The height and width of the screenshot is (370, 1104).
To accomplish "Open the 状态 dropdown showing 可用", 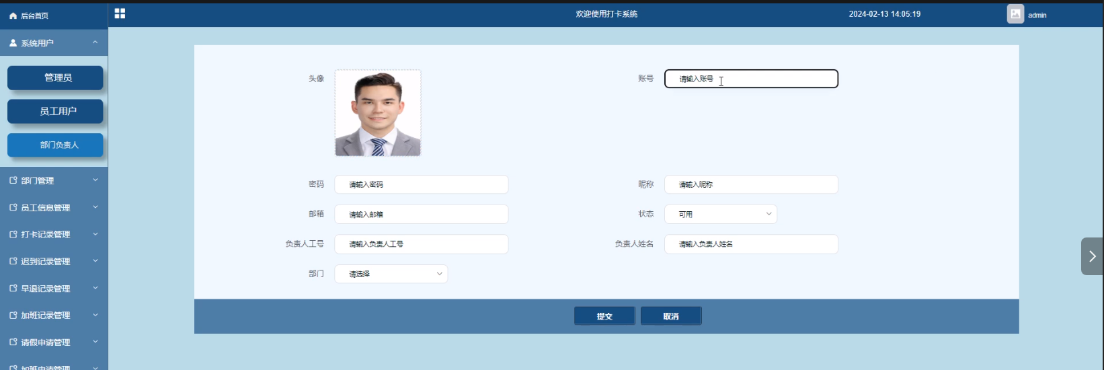I will click(721, 214).
